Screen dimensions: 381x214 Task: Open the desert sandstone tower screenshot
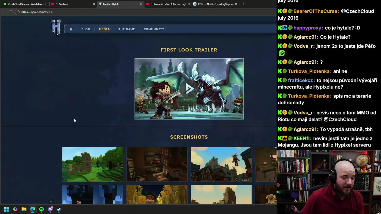[221, 194]
